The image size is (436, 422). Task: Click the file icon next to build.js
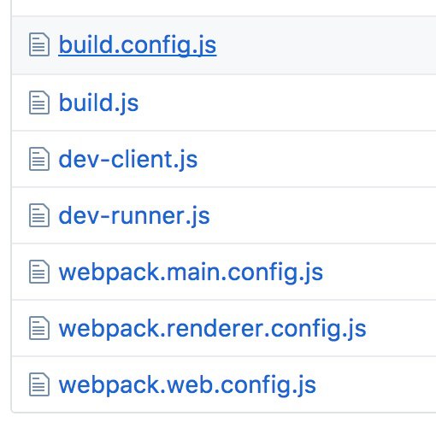(x=39, y=103)
